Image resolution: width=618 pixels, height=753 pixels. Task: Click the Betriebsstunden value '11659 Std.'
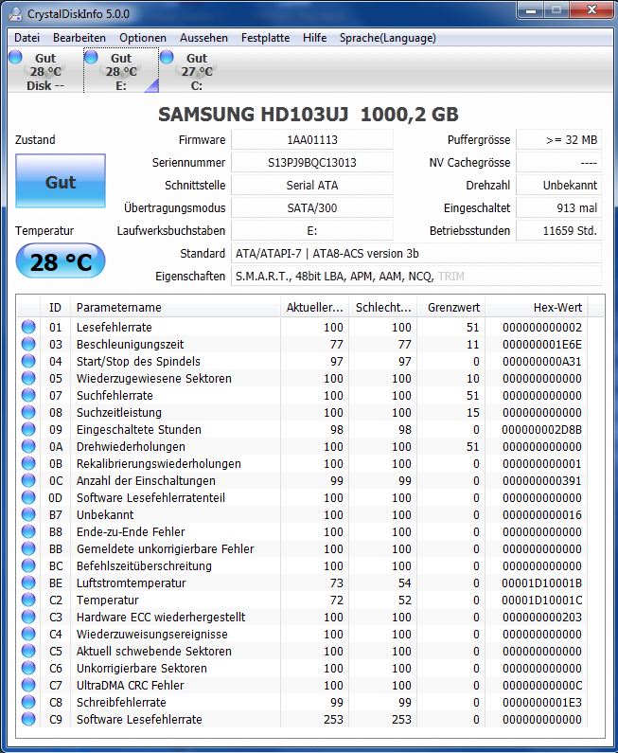click(x=558, y=230)
